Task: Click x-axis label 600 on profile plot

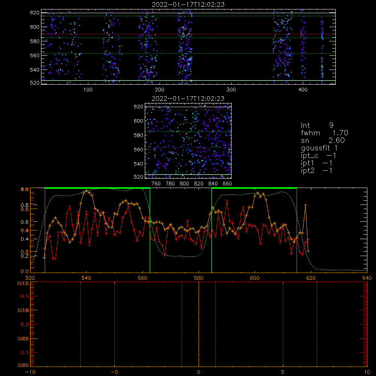Action: pyautogui.click(x=255, y=278)
